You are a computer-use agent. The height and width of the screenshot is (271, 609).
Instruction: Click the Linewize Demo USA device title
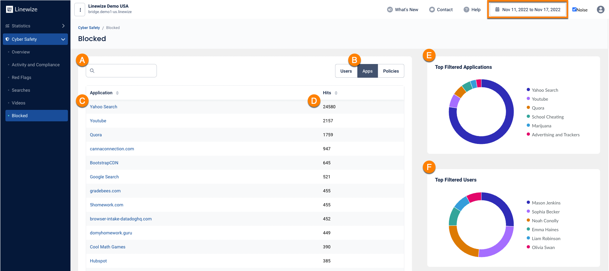(x=108, y=6)
